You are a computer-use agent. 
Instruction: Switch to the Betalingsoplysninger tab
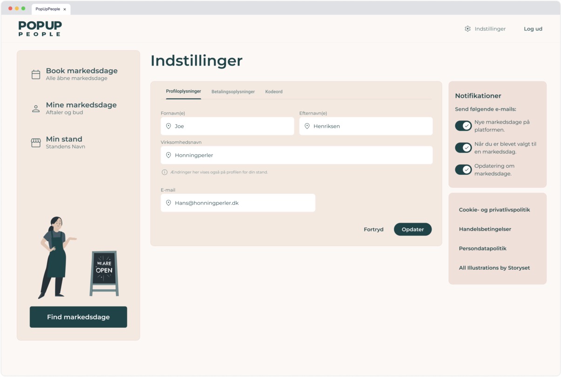(233, 92)
